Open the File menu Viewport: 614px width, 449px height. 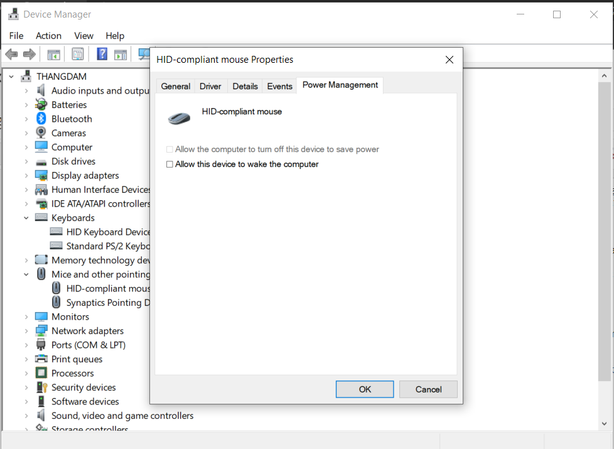16,36
